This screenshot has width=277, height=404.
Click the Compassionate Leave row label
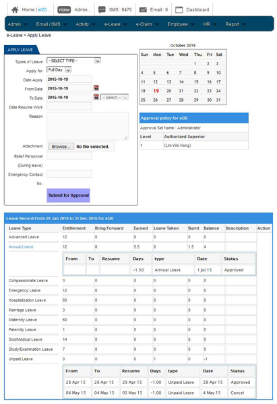28,281
